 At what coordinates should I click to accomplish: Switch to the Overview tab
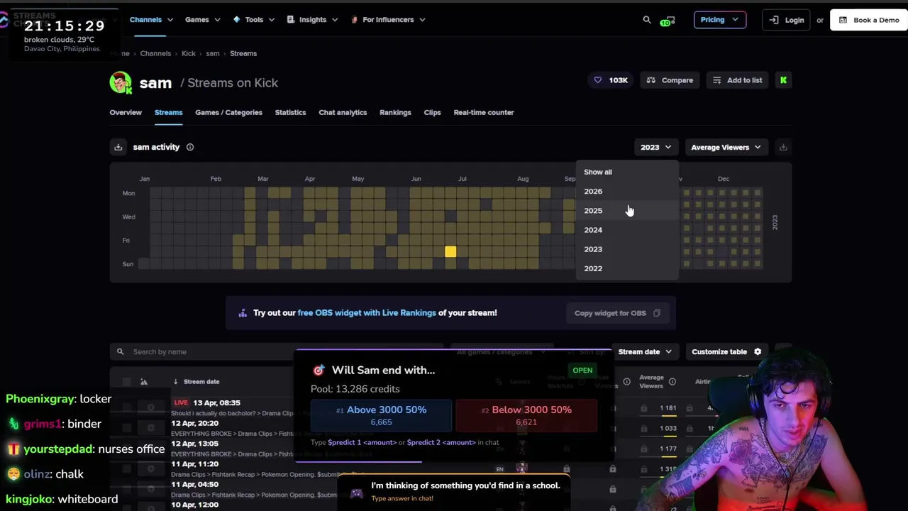[x=126, y=112]
